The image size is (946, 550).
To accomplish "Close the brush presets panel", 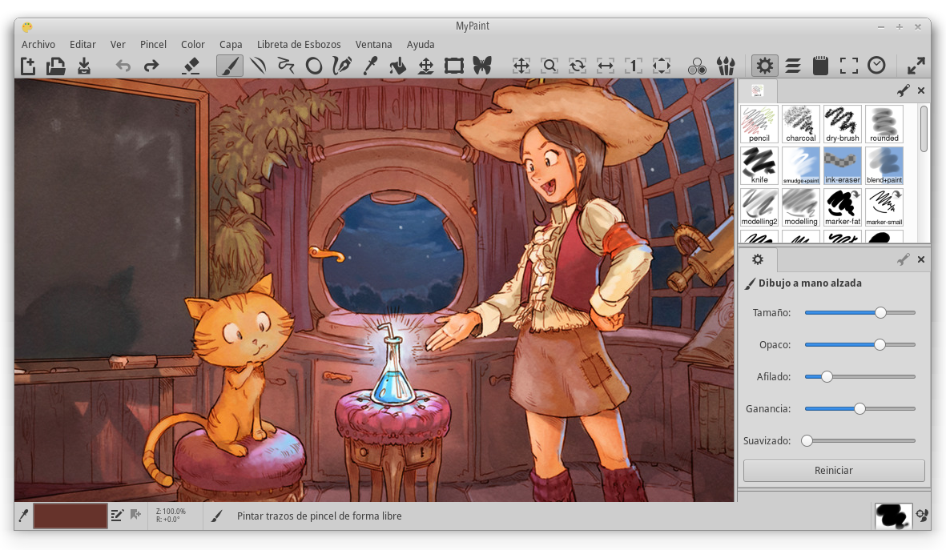I will (920, 90).
